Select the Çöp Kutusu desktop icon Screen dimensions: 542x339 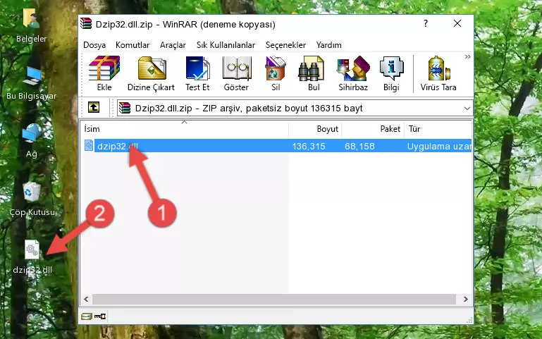coord(32,199)
